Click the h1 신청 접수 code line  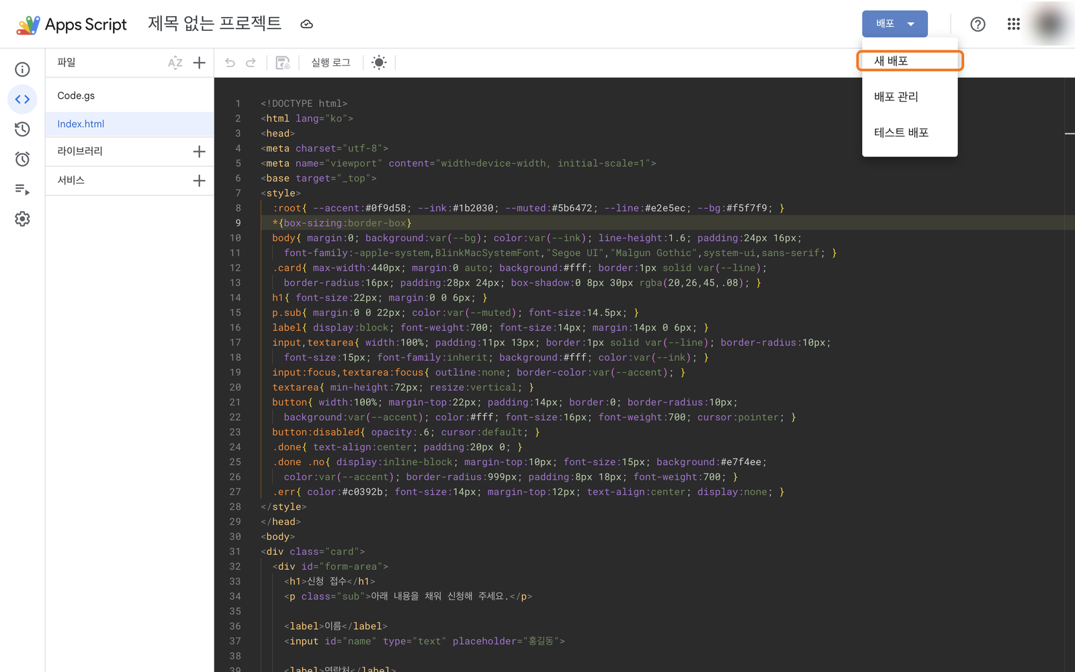pos(329,581)
